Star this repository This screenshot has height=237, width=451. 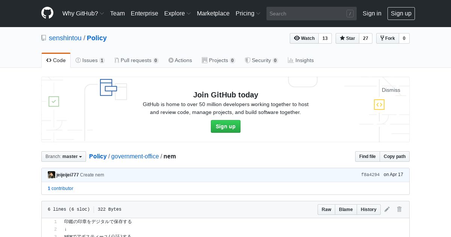(347, 38)
